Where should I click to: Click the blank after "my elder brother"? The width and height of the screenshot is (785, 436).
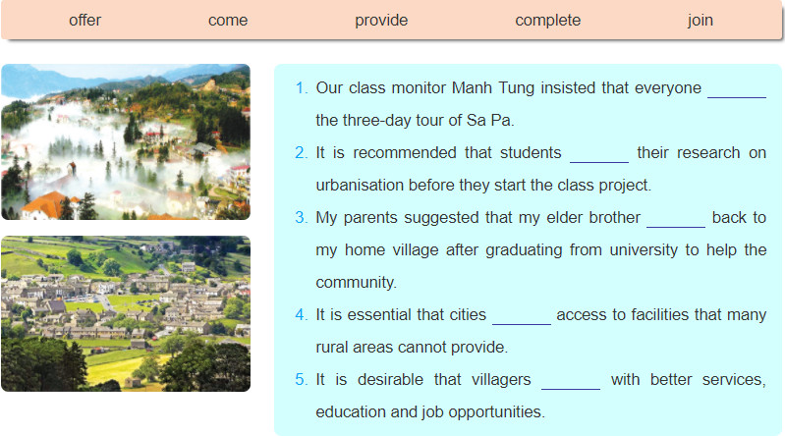point(676,220)
